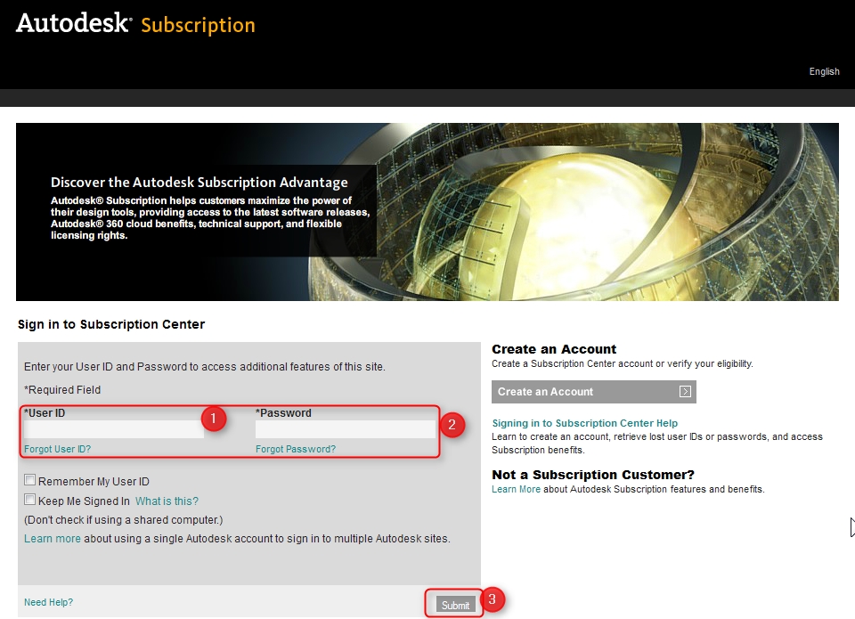Follow Learn More about Subscription features link
This screenshot has width=855, height=619.
tap(516, 489)
